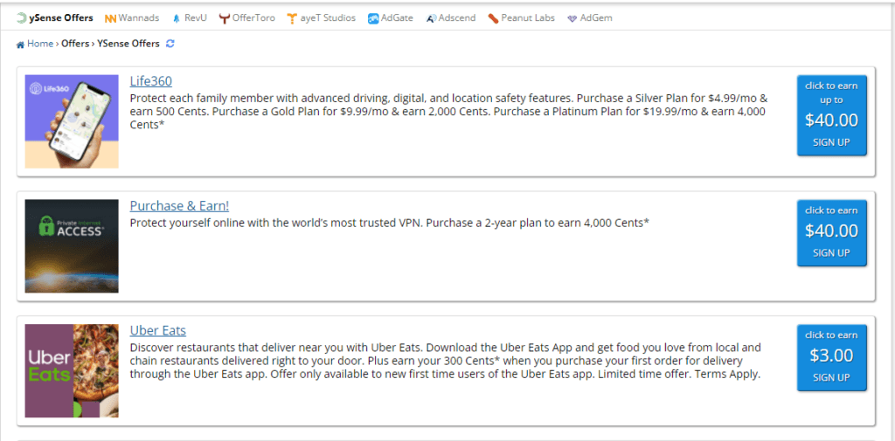
Task: Open the Adscend tab
Action: pyautogui.click(x=451, y=18)
